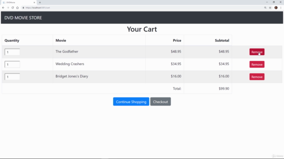Click the Subtotal column header
This screenshot has height=159, width=284.
click(x=222, y=40)
